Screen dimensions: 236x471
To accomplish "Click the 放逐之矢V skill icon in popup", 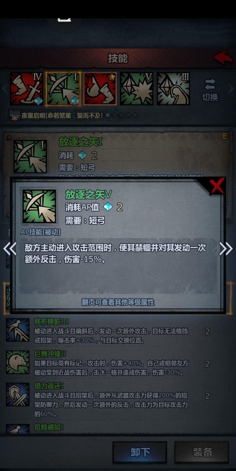I will (39, 206).
